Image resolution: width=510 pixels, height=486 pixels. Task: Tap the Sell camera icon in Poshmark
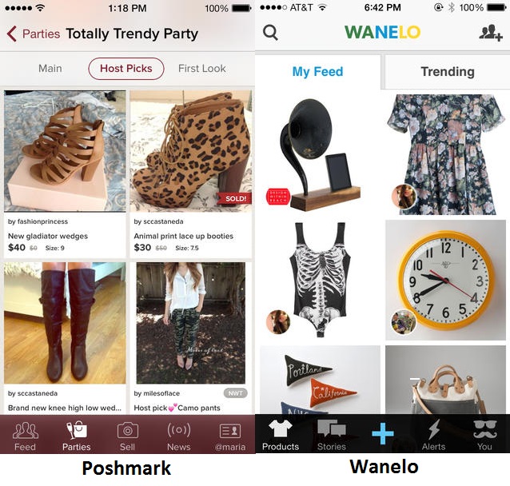coord(128,430)
